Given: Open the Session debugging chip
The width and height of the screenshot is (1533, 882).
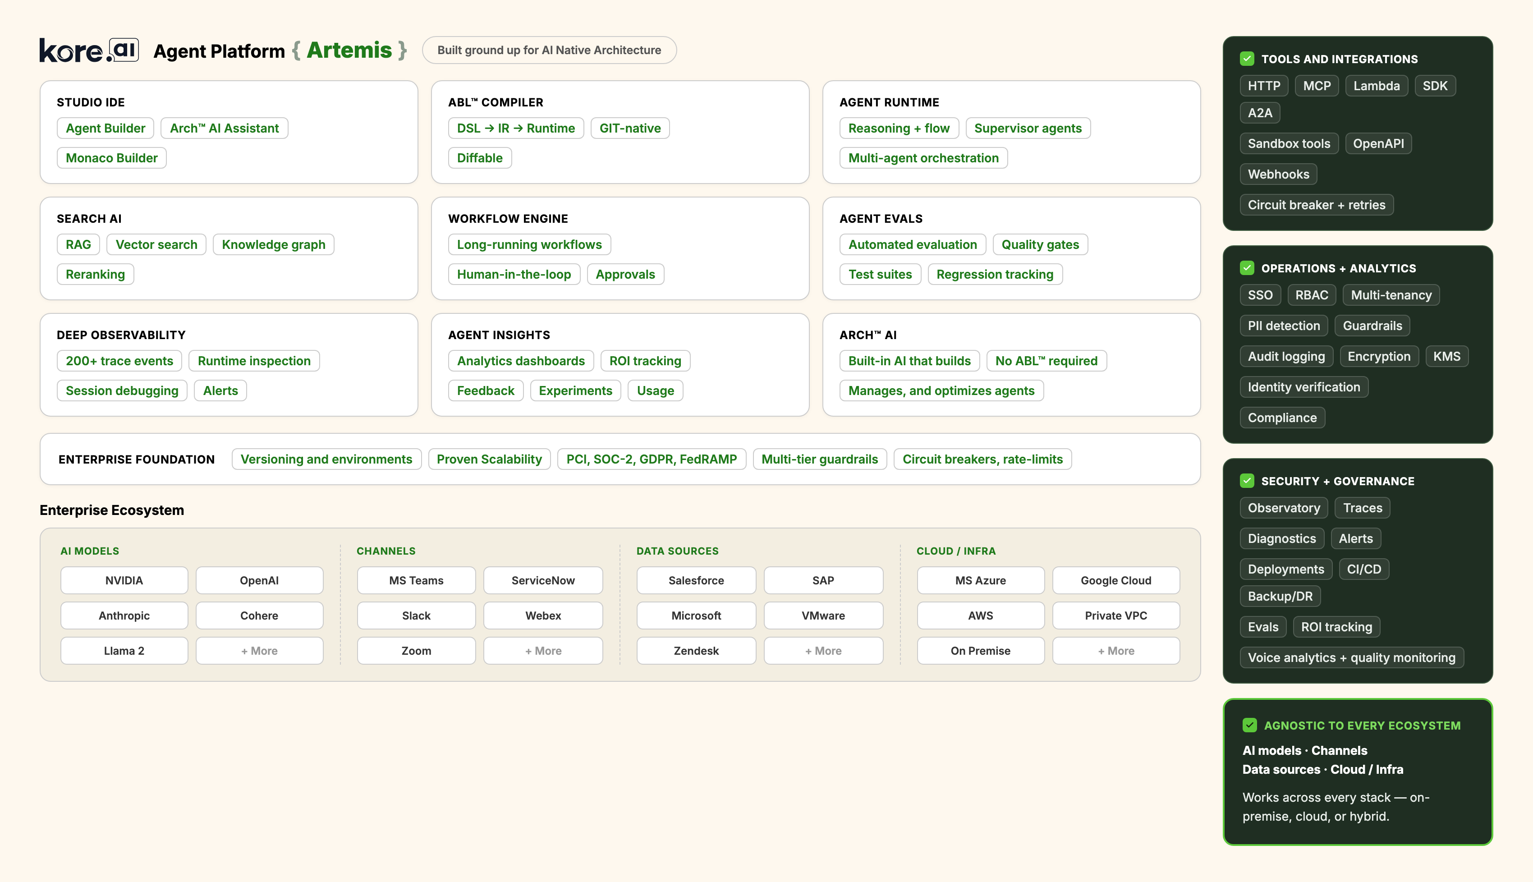Looking at the screenshot, I should (122, 390).
